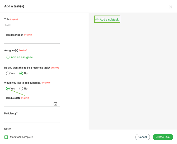Choose Yes for adding subtasks
The height and width of the screenshot is (144, 177).
8,88
